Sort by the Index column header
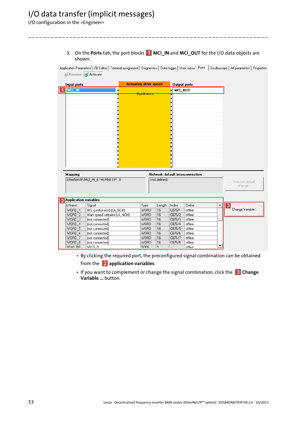297x421 pixels. click(x=177, y=206)
